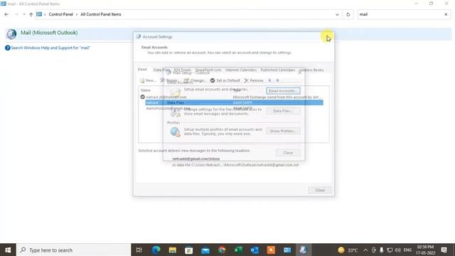Switch to the SharePoint Lists tab

click(208, 70)
